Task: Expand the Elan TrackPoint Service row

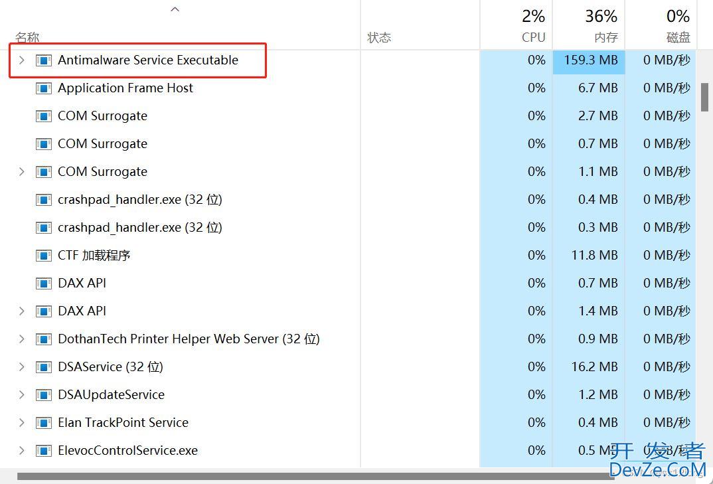Action: click(x=21, y=423)
